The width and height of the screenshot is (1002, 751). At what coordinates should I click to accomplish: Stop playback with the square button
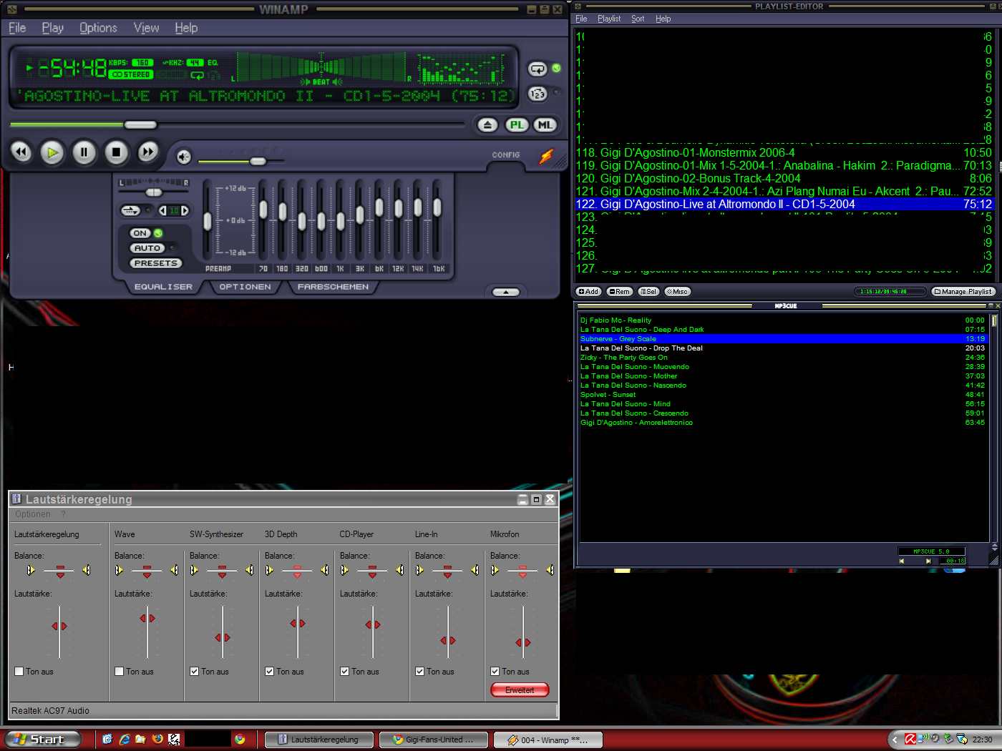pyautogui.click(x=116, y=152)
